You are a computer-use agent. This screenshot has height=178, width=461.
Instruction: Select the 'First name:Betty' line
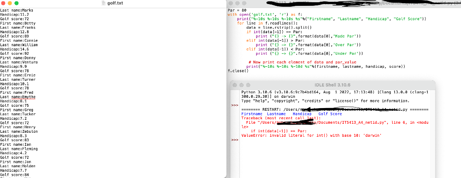tap(18, 23)
